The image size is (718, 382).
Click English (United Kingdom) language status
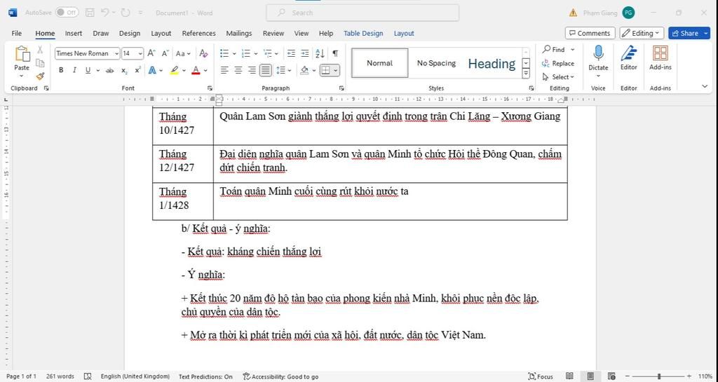click(135, 376)
